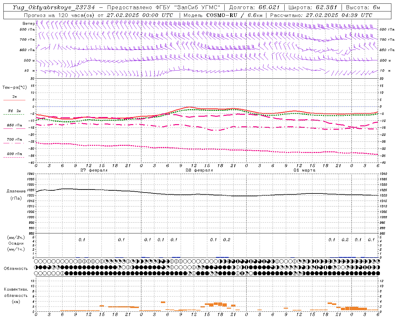Click the Облачность cloud cover label
Screen dimensions: 396x317
(x=16, y=268)
